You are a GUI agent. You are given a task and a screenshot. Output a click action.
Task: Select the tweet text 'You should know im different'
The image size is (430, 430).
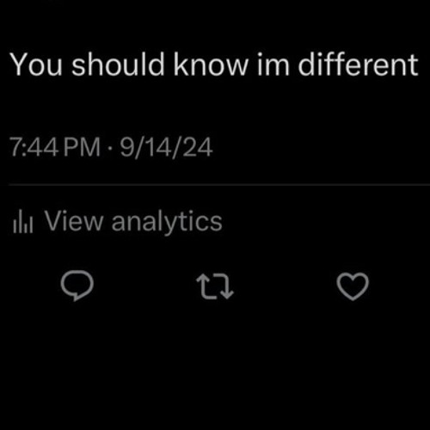tap(214, 64)
